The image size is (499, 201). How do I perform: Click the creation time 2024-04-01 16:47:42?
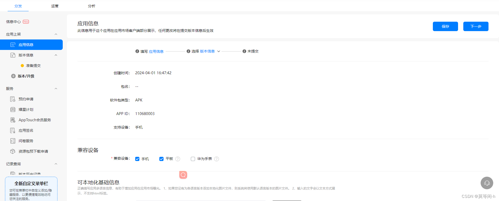click(x=153, y=73)
